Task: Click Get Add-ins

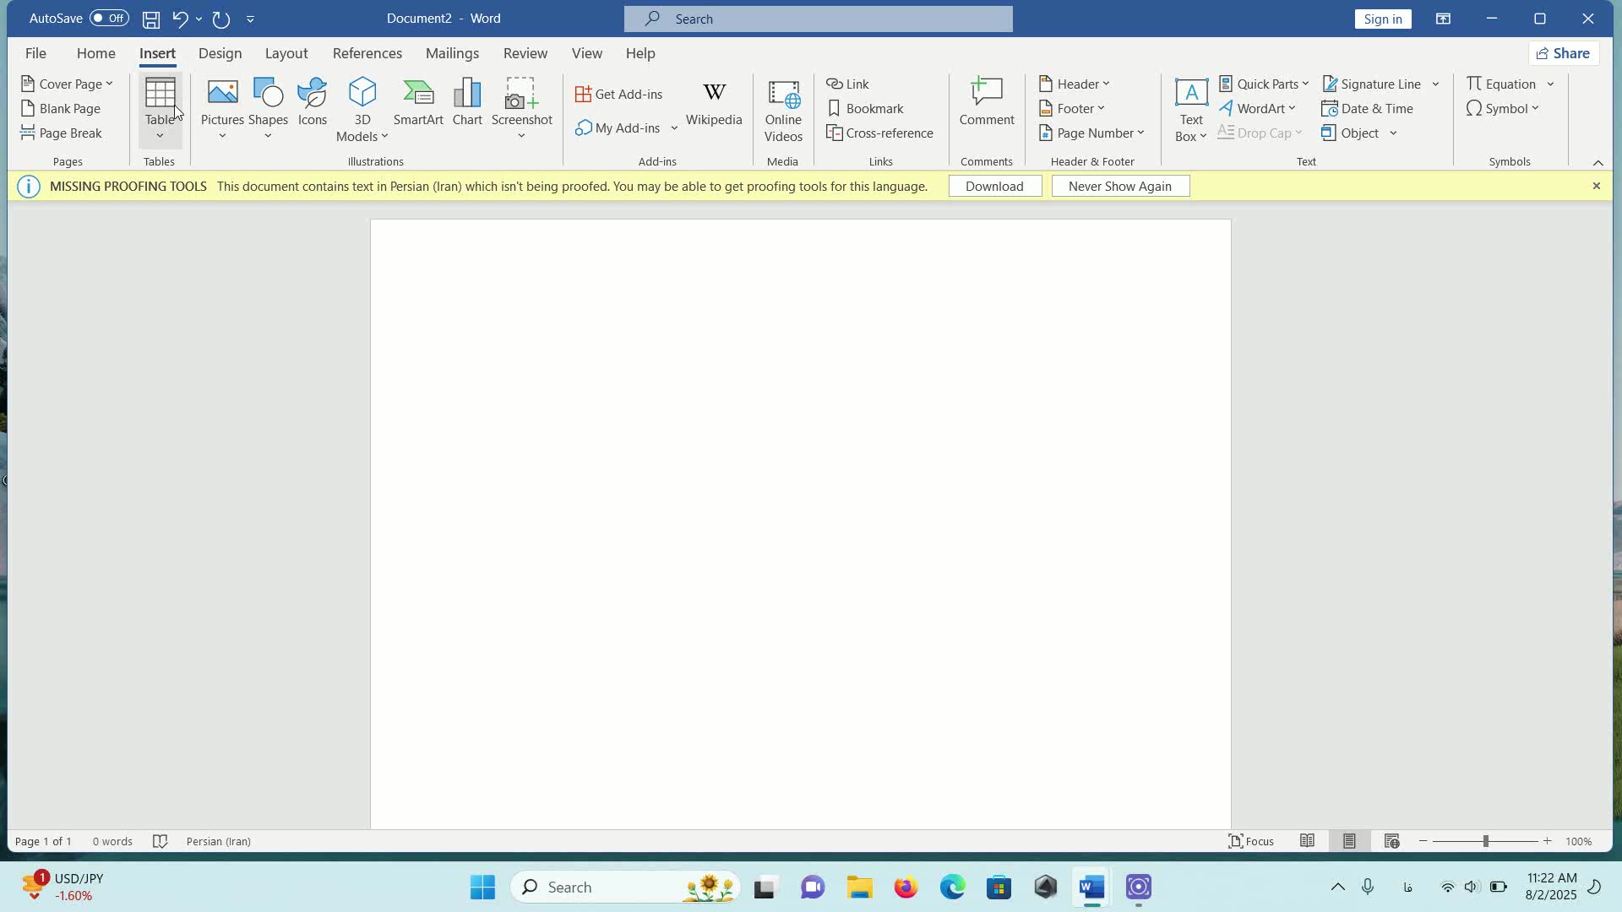Action: (619, 94)
